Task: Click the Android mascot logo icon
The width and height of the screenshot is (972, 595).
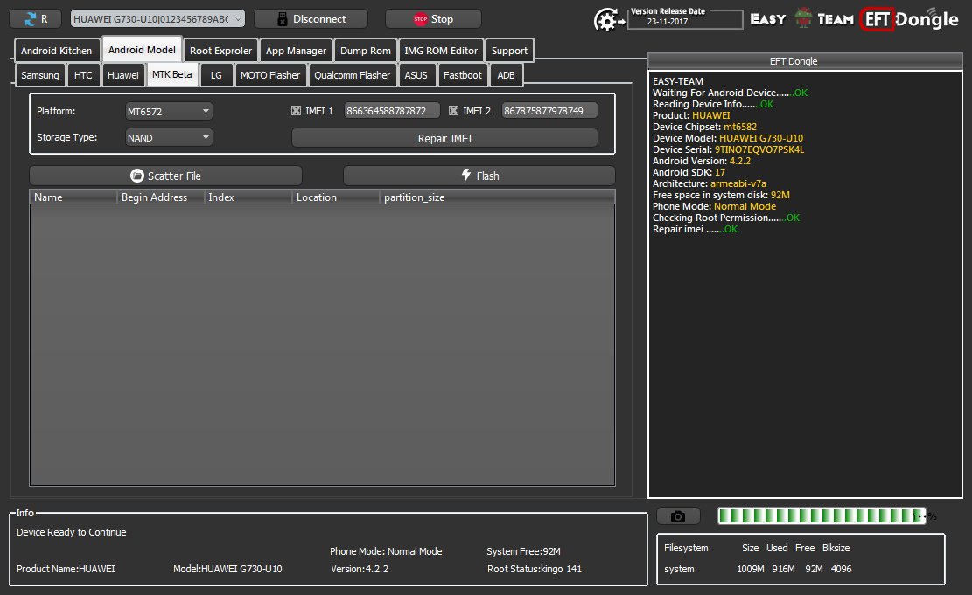Action: (803, 18)
